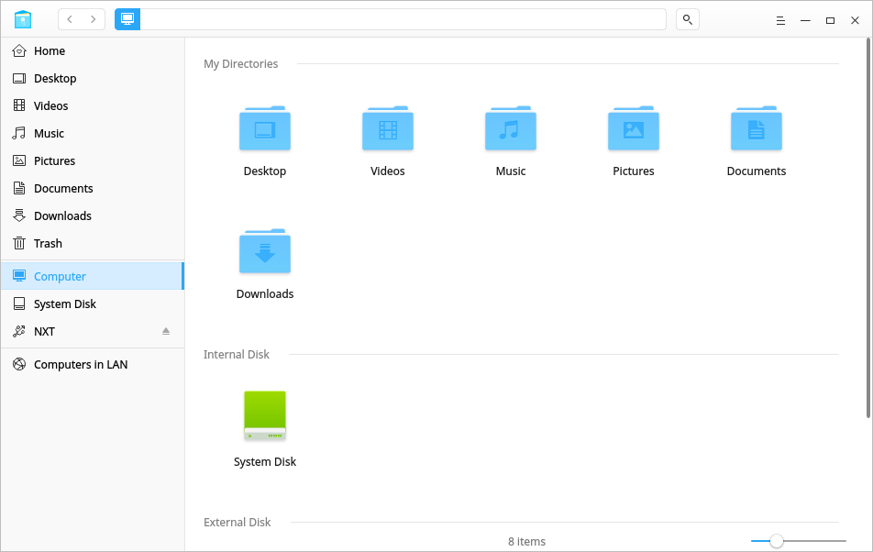Select the Videos folder icon

tap(388, 128)
